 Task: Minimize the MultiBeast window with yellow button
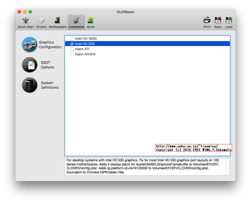(x=25, y=12)
